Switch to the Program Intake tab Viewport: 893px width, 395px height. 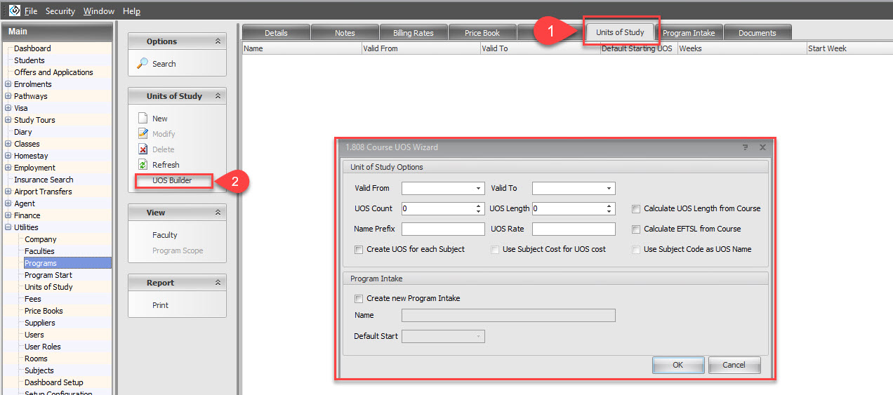(688, 33)
